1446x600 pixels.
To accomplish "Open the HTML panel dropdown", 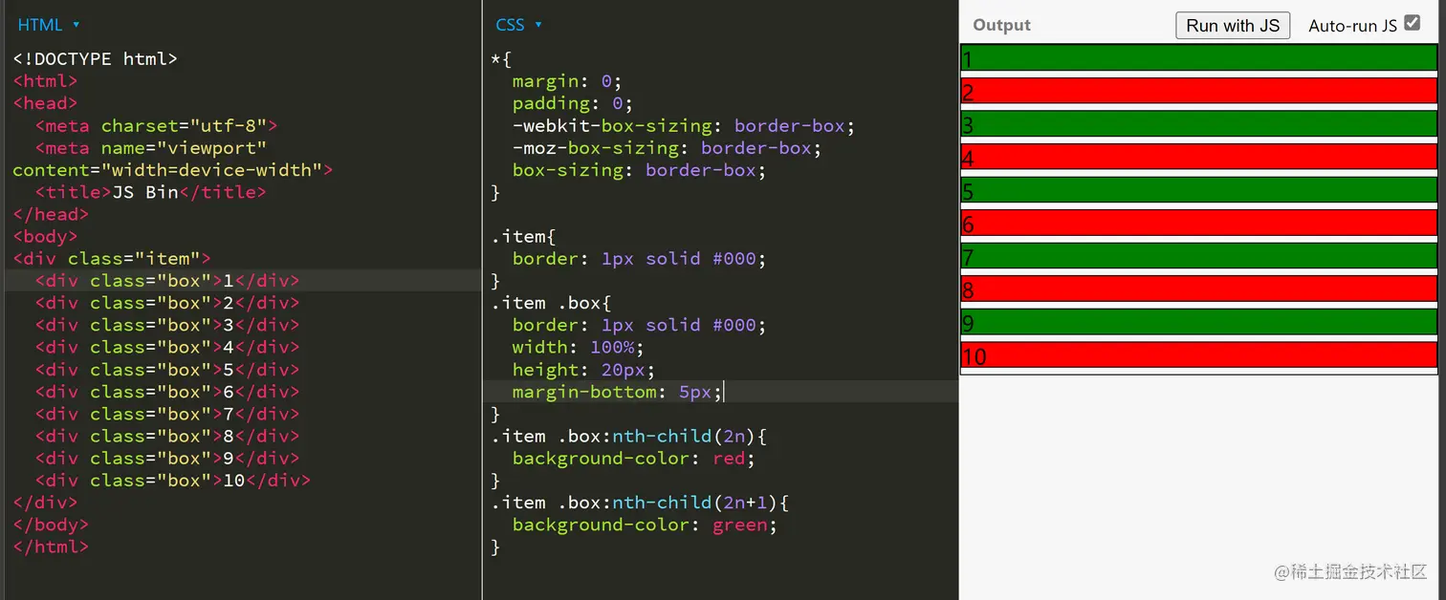I will [x=49, y=25].
